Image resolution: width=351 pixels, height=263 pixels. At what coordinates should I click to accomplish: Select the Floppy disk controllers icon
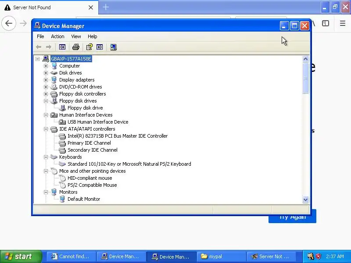[x=54, y=94]
